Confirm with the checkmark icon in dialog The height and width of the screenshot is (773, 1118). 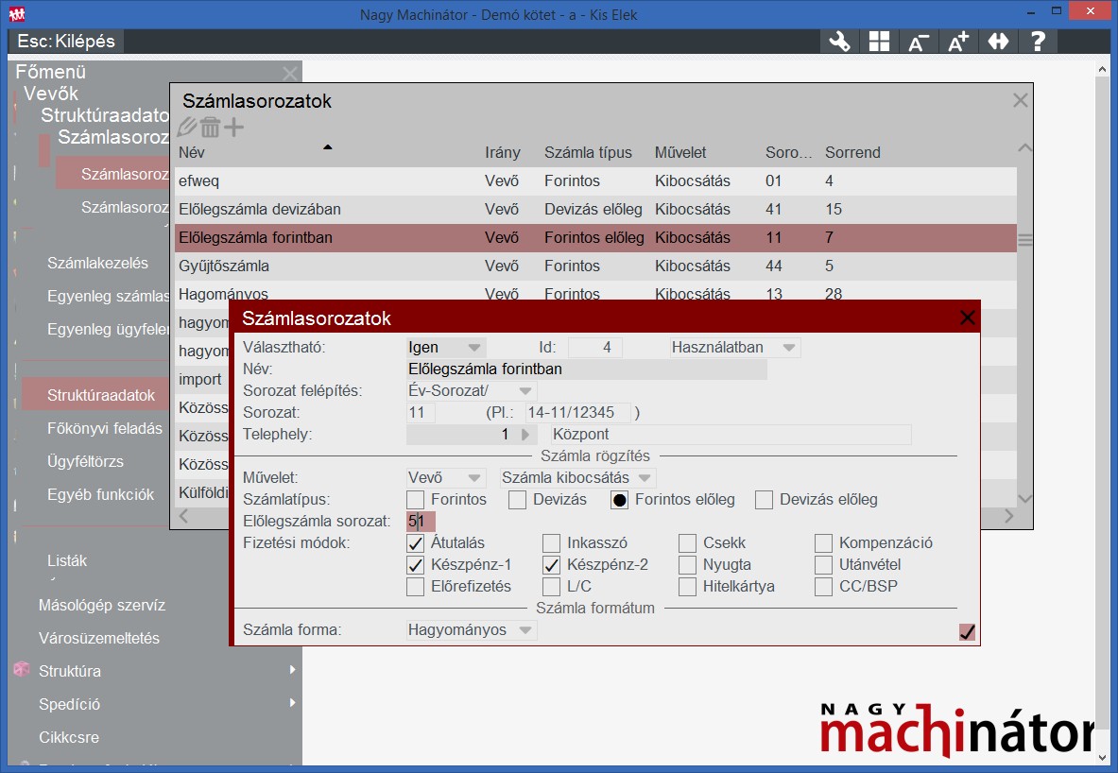[x=967, y=632]
